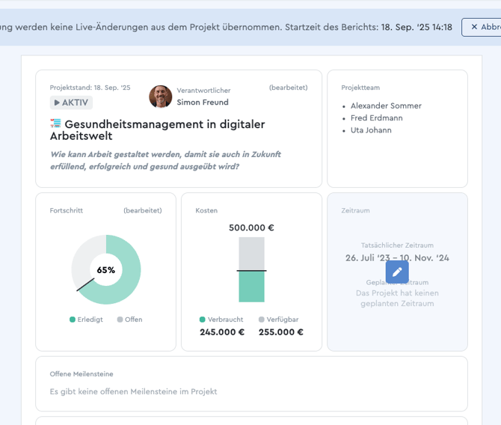Click the green used portion of the cost bar
Screen dimensions: 501x425
pyautogui.click(x=251, y=287)
